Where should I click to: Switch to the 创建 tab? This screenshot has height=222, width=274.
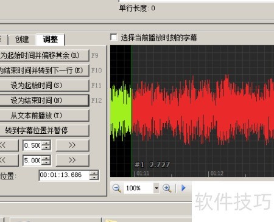(x=22, y=40)
